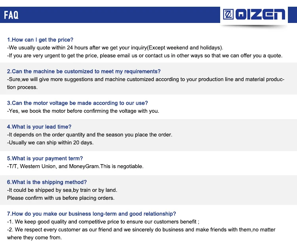The height and width of the screenshot is (250, 297).
Task: Click the machine customized suggestions answer
Action: (146, 80)
